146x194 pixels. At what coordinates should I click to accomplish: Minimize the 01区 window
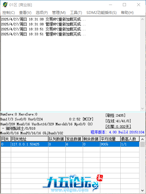111,5
